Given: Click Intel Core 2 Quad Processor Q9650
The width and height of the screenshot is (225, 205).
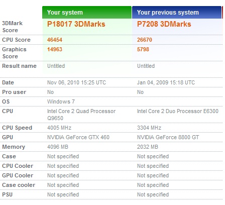Looking at the screenshot, I should pyautogui.click(x=81, y=115).
